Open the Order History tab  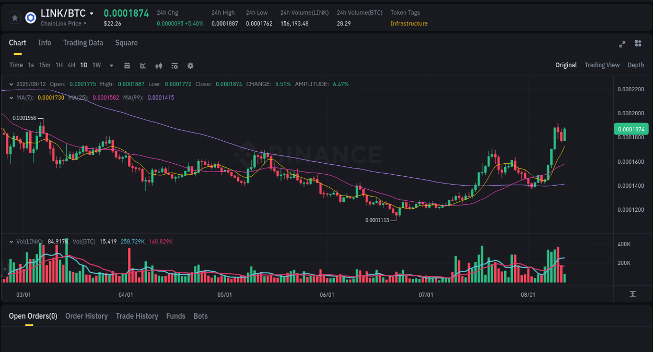click(86, 316)
